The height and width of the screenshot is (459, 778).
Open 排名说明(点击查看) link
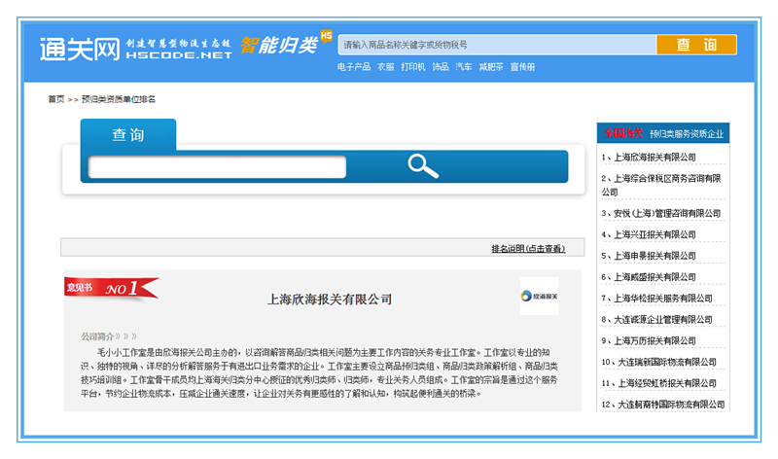pos(528,249)
